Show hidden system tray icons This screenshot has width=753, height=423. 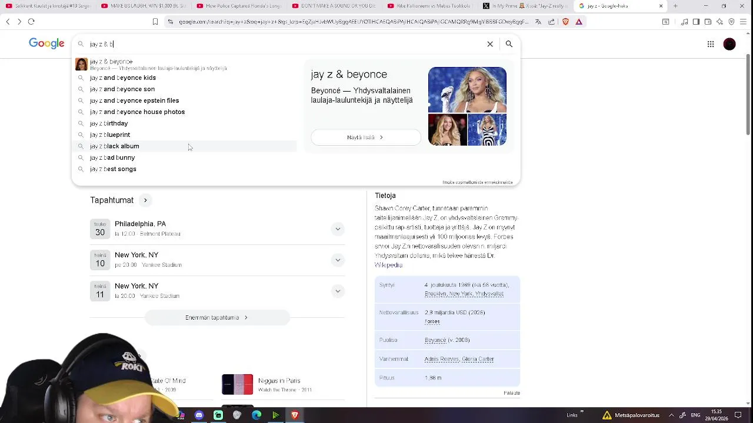pos(671,415)
